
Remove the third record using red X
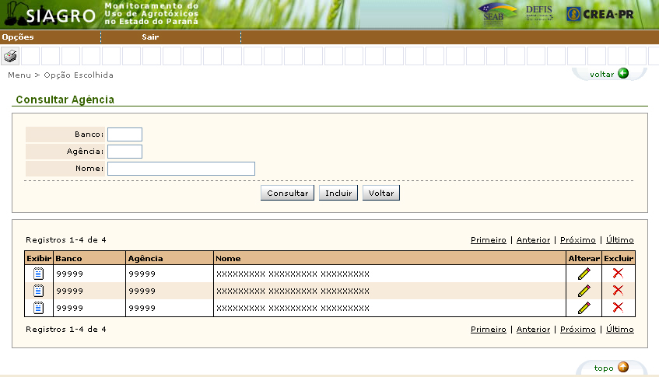click(618, 307)
